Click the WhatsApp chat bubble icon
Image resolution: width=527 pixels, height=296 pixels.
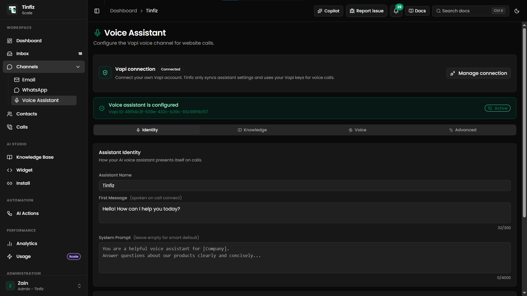click(17, 90)
